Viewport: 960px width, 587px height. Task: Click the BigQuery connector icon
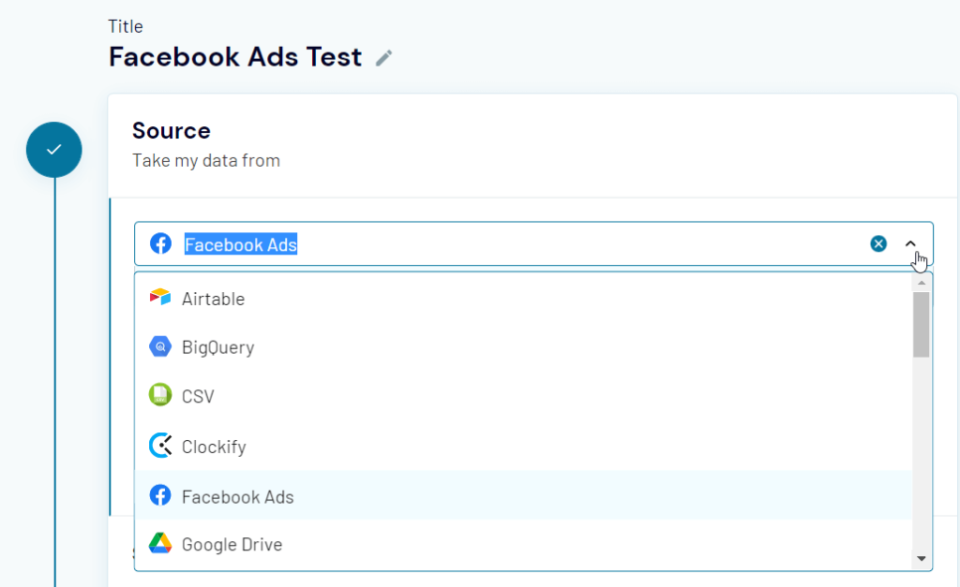[159, 347]
